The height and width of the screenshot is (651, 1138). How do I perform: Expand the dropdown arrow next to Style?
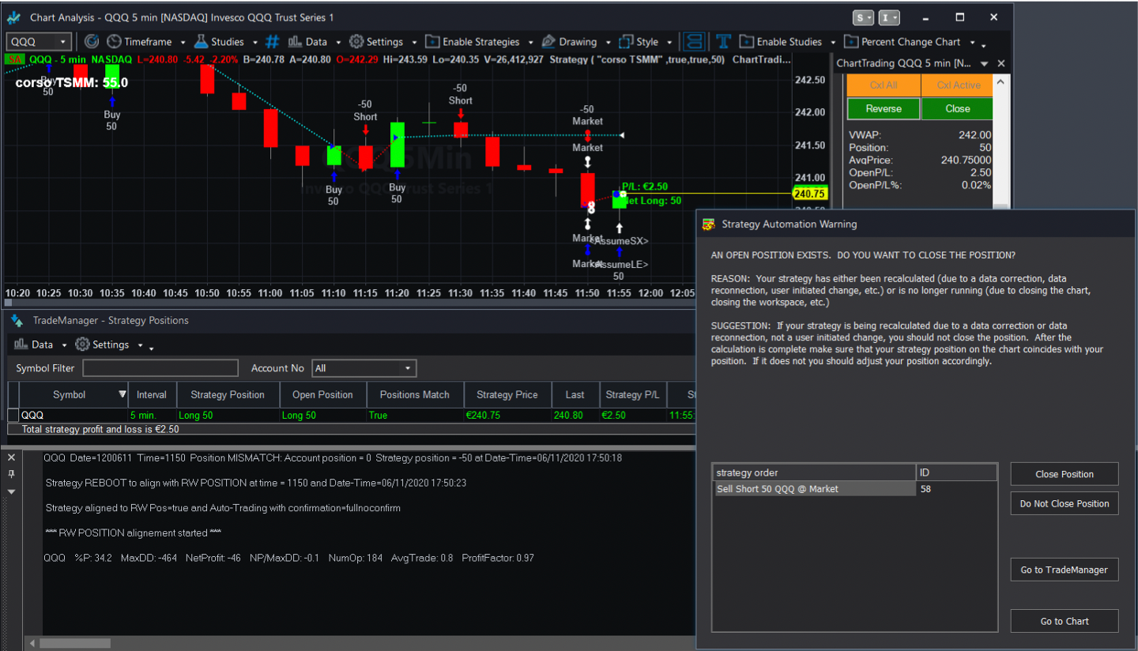(x=669, y=43)
